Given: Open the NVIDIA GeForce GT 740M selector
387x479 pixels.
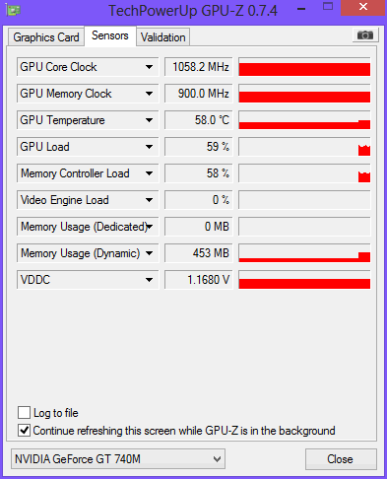Looking at the screenshot, I should click(x=118, y=458).
